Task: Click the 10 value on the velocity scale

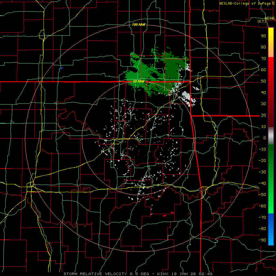Action: 263,127
